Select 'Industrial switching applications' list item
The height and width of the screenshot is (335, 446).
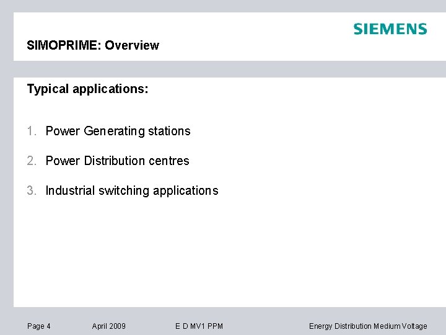click(x=132, y=190)
